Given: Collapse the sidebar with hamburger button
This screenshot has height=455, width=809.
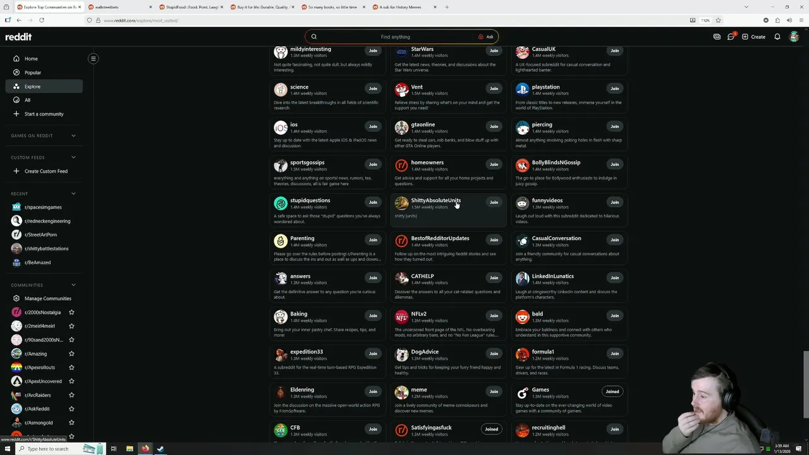Looking at the screenshot, I should tap(93, 59).
